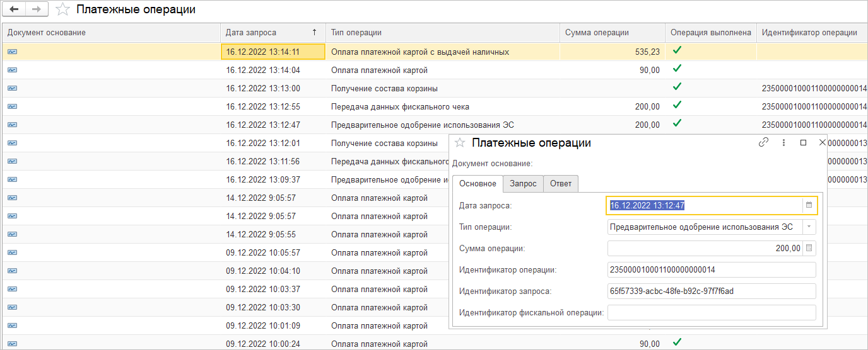Image resolution: width=868 pixels, height=350 pixels.
Task: Add the main list to favorites with the star
Action: click(x=62, y=9)
